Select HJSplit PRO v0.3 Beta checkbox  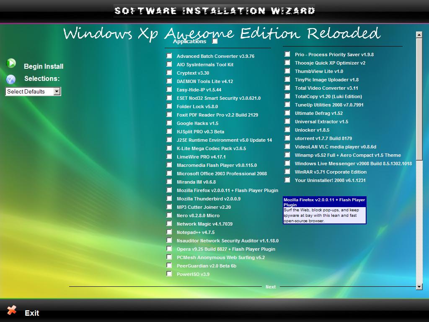point(169,131)
